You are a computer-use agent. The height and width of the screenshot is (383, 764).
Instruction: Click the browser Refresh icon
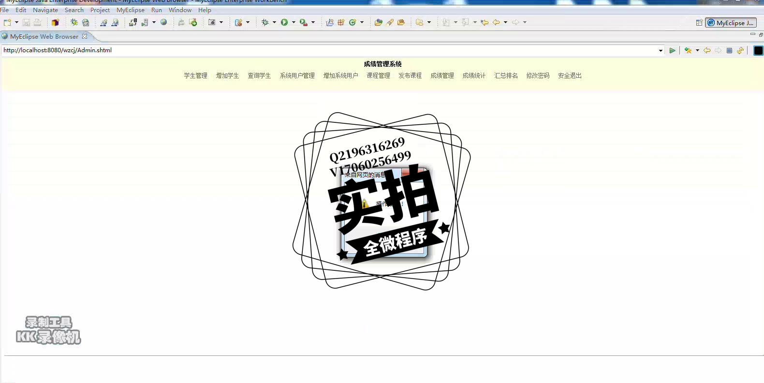[x=740, y=50]
